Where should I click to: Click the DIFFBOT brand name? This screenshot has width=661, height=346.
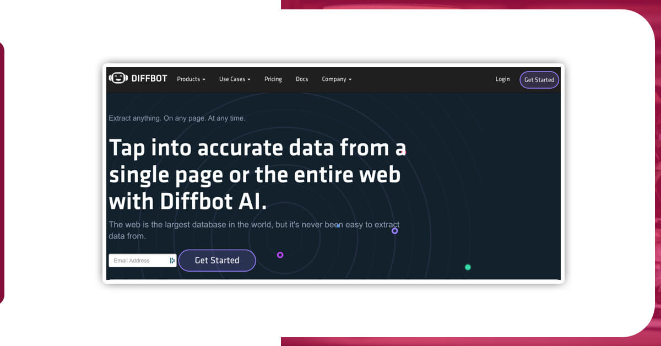point(149,79)
